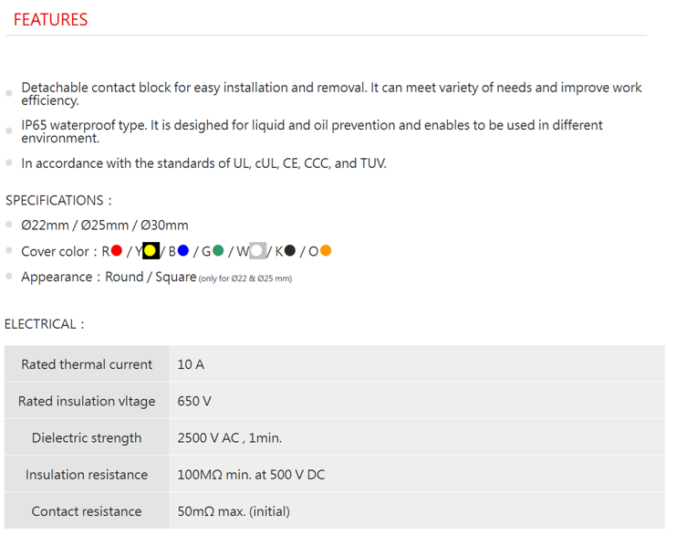The image size is (676, 536).
Task: Pick the black cover color dot
Action: click(290, 251)
